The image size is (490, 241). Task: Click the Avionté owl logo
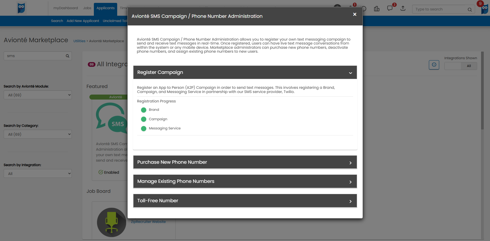coord(21,8)
